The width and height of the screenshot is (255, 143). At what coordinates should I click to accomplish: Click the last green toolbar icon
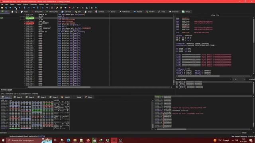(96, 8)
